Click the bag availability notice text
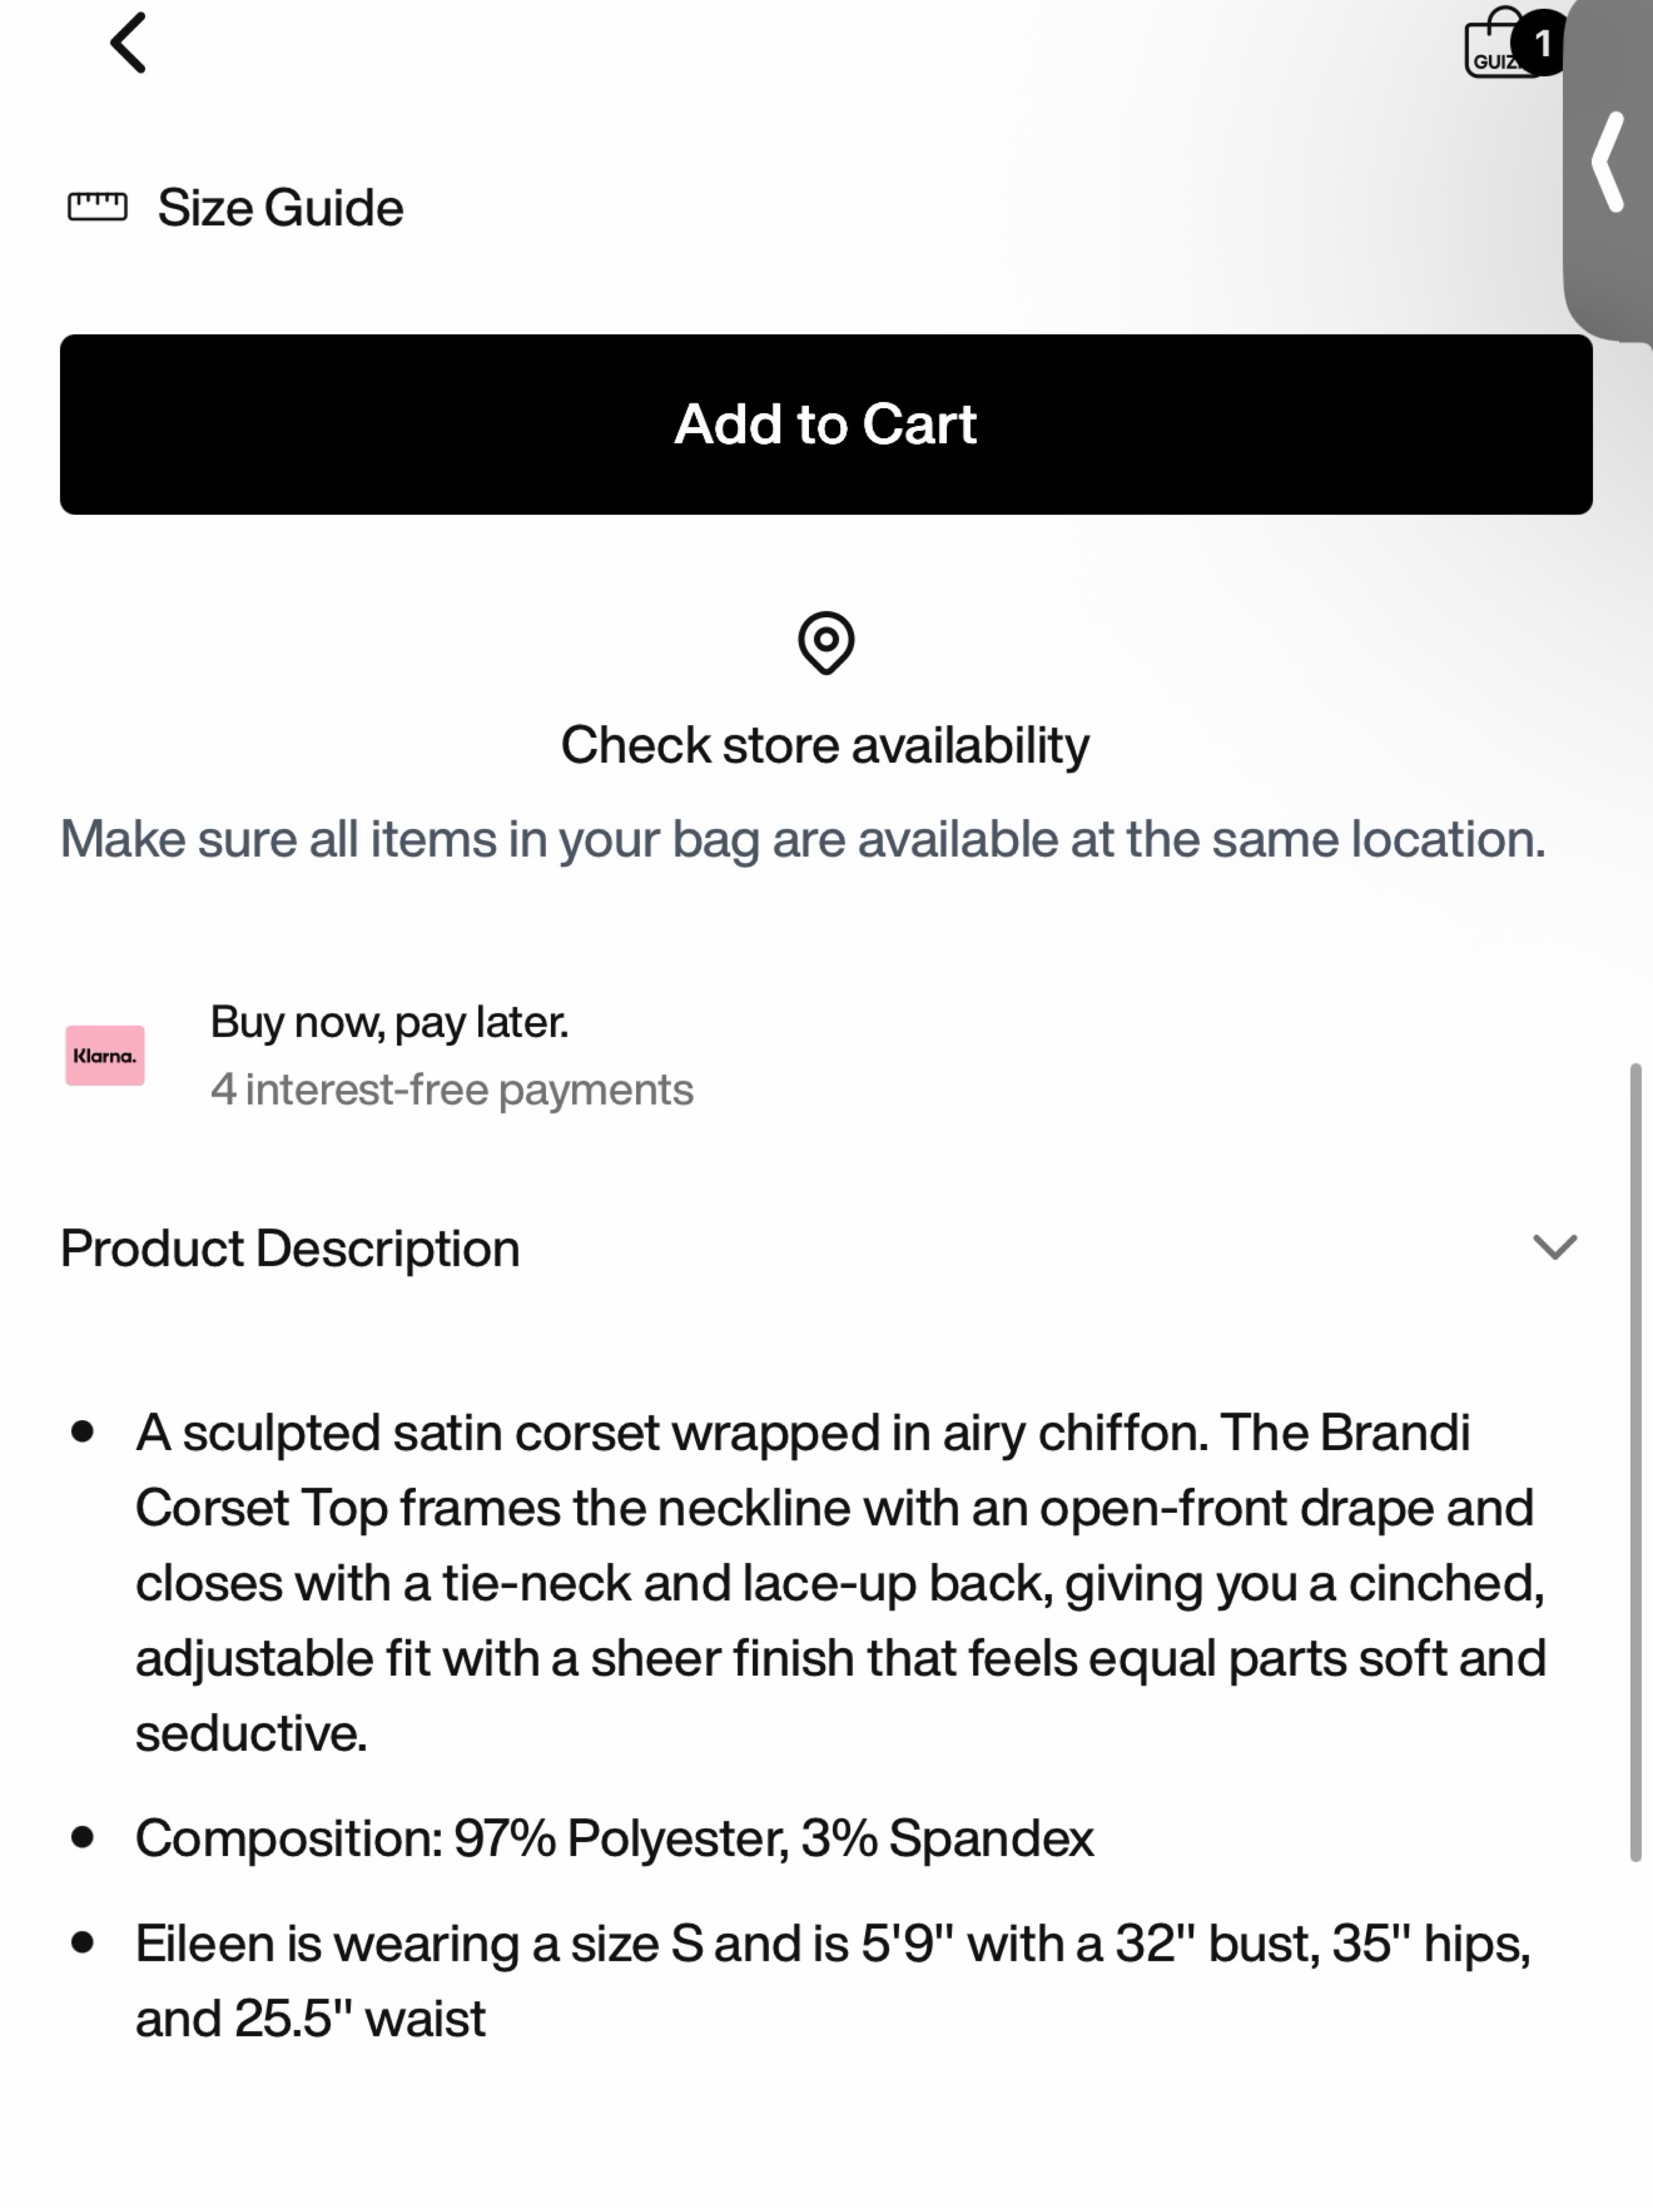Viewport: 1653px width, 2212px height. point(803,839)
